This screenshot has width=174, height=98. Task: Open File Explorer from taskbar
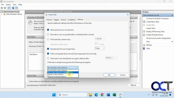(x=90, y=95)
